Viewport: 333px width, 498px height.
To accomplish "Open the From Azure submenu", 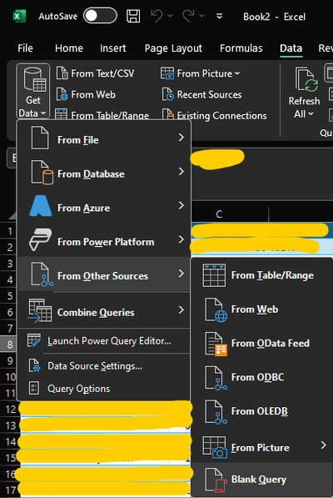I will click(x=105, y=207).
